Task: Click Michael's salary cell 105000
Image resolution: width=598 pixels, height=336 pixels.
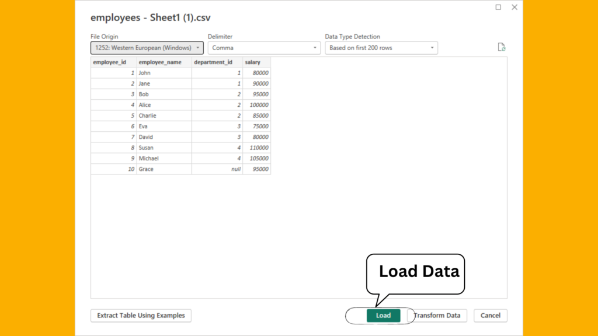Action: pyautogui.click(x=257, y=158)
